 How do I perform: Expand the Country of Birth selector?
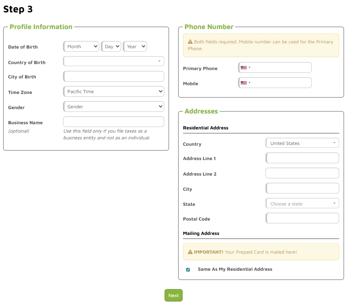(114, 61)
